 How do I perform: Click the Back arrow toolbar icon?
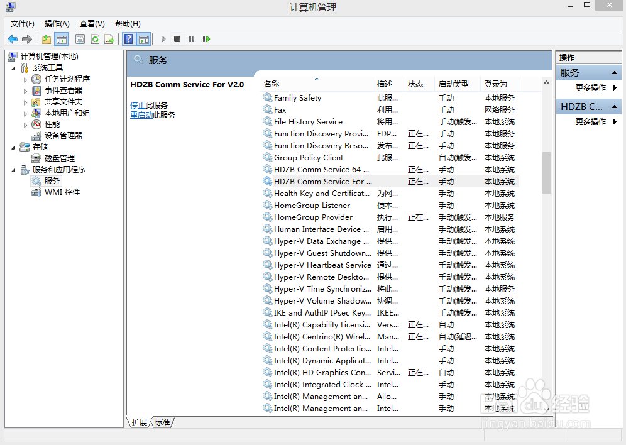13,39
